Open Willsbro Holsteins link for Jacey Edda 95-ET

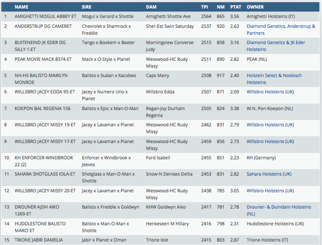click(x=270, y=92)
